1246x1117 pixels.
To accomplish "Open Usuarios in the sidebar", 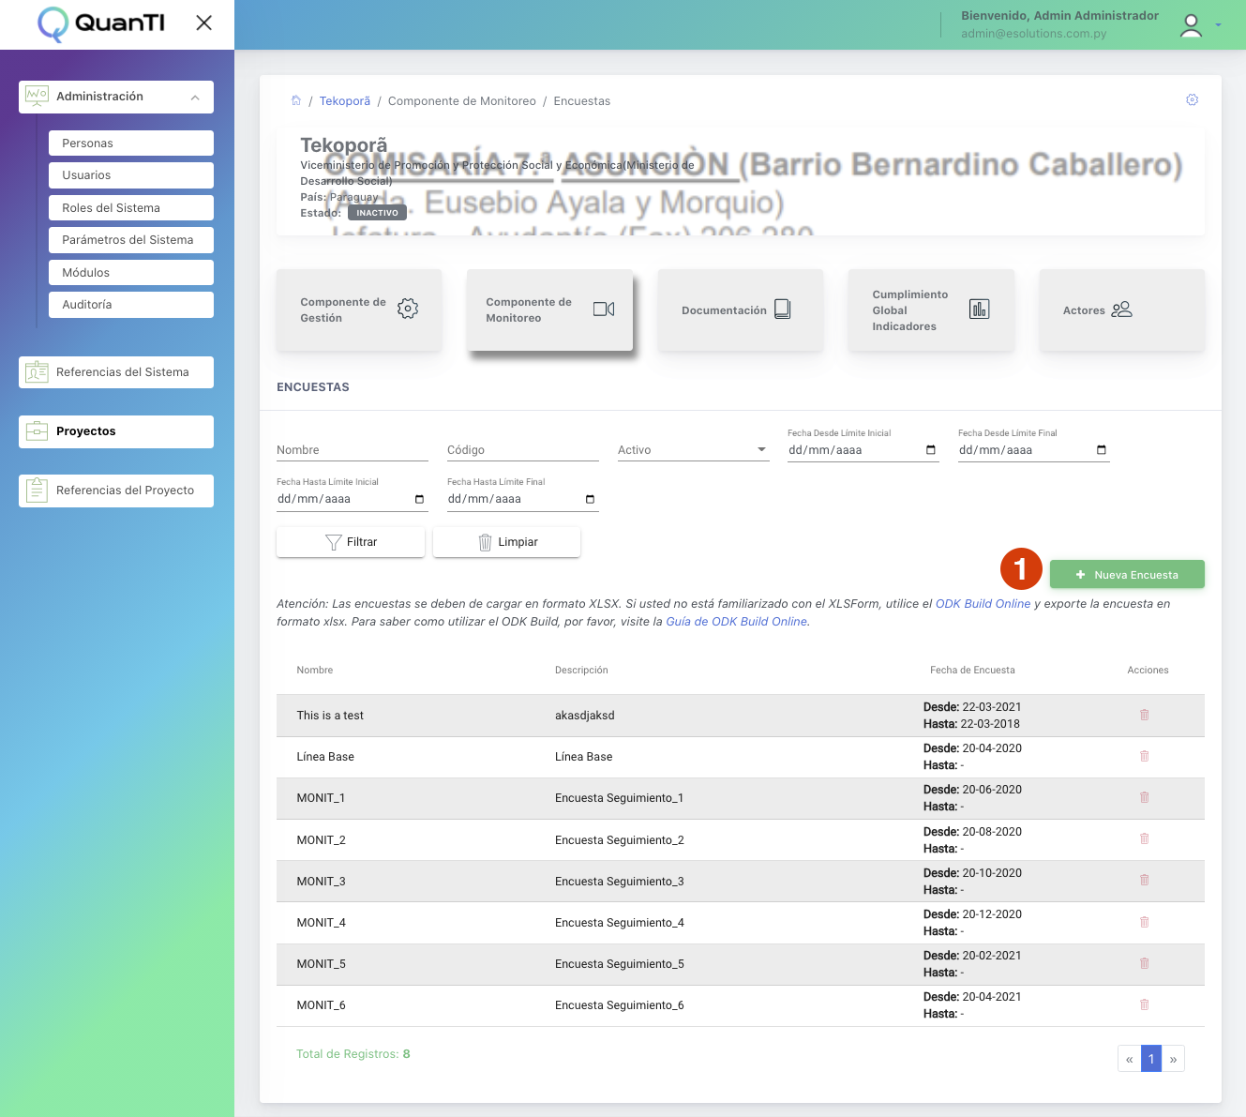I will point(131,175).
